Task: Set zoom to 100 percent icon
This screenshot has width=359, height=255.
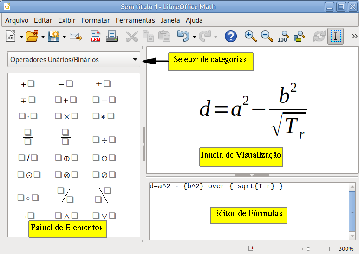Action: (x=283, y=37)
